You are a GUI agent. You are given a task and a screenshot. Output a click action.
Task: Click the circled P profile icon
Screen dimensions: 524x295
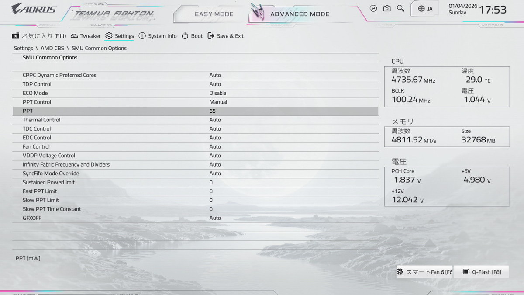coord(373,9)
